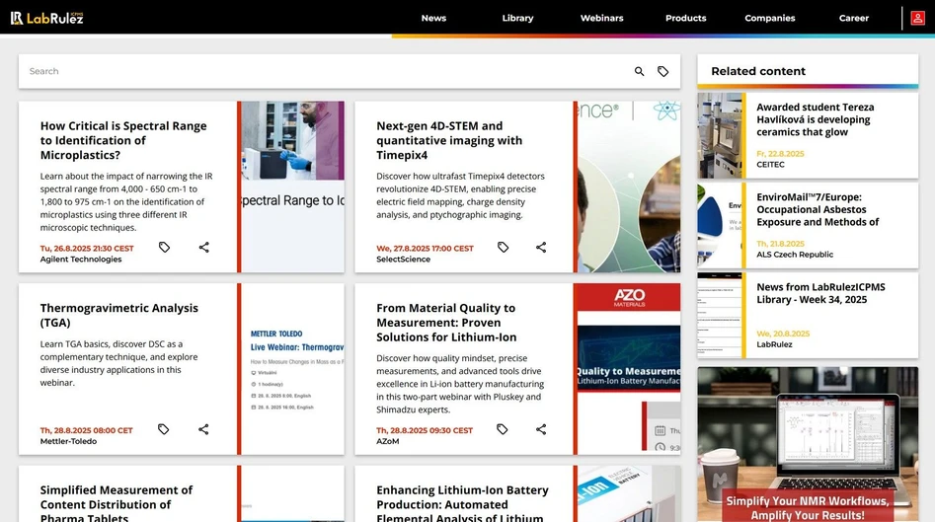The image size is (935, 522).
Task: Click tag icon on Thermogravimetric Analysis card
Action: (x=163, y=429)
